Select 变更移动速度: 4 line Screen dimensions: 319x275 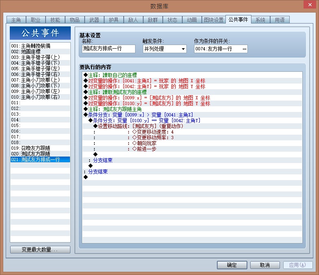(x=192, y=132)
